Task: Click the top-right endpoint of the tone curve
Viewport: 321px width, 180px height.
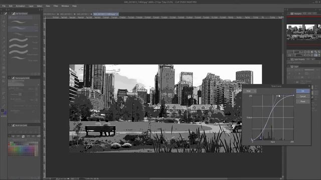Action: (x=293, y=95)
